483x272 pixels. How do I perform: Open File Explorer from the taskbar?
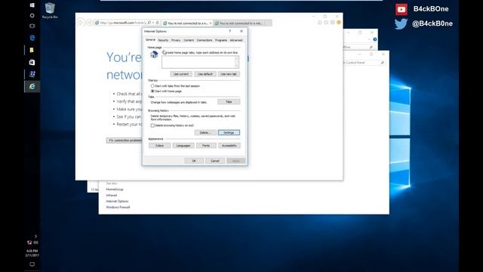(x=32, y=50)
